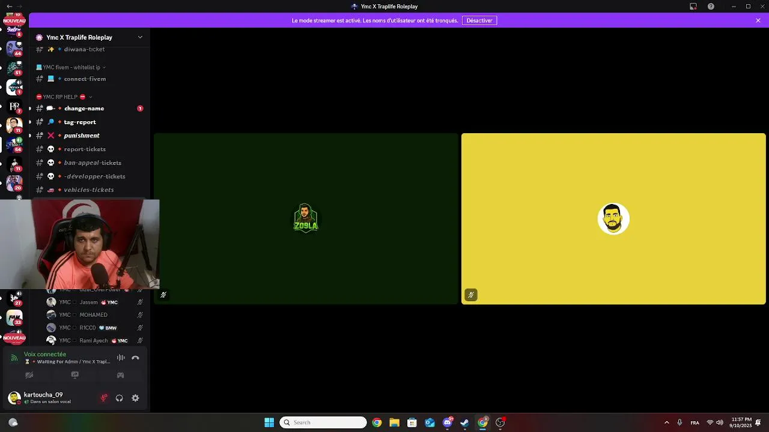Open the server icon with badge 51
This screenshot has width=769, height=432.
pos(14,67)
